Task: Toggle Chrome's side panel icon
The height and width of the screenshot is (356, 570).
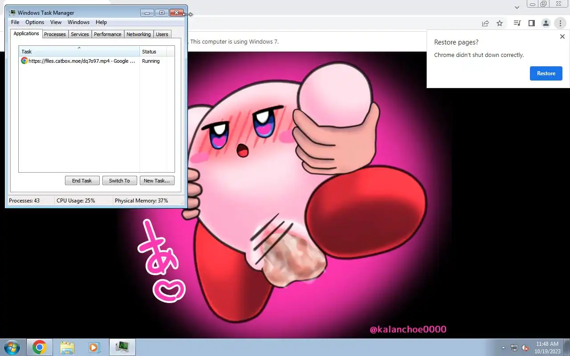Action: [531, 23]
